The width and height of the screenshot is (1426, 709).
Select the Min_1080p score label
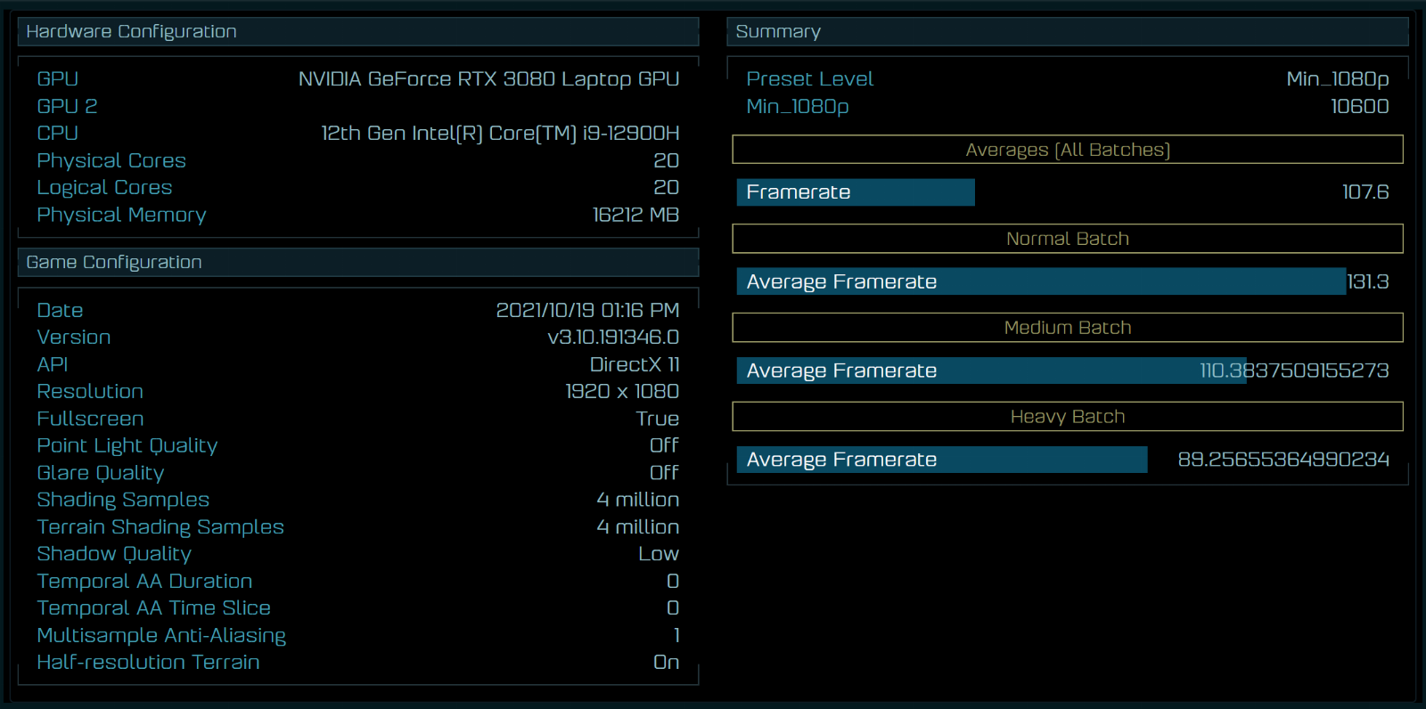click(798, 107)
